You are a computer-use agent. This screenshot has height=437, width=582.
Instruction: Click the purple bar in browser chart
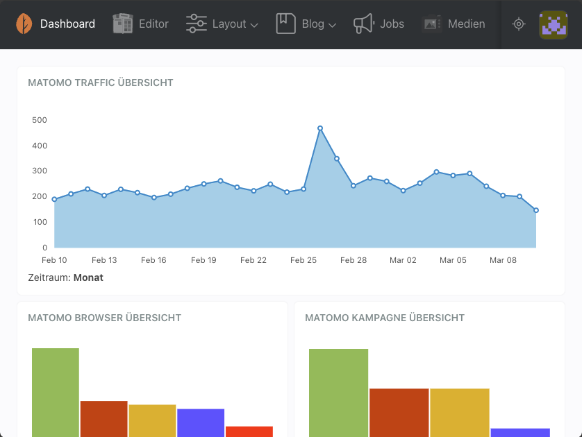pos(201,423)
